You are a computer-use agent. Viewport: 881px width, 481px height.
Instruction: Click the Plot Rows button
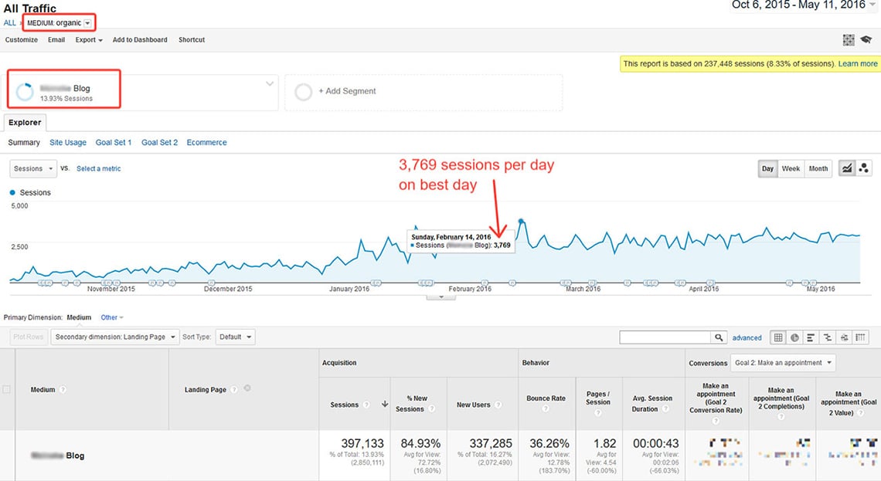coord(28,337)
